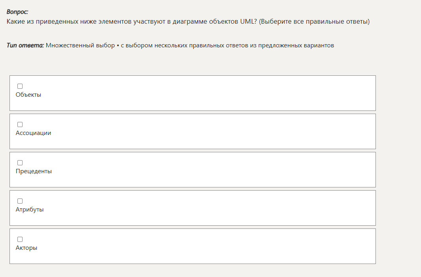421x277 pixels.
Task: Select the "Атрибуты" checkbox
Action: click(x=20, y=201)
